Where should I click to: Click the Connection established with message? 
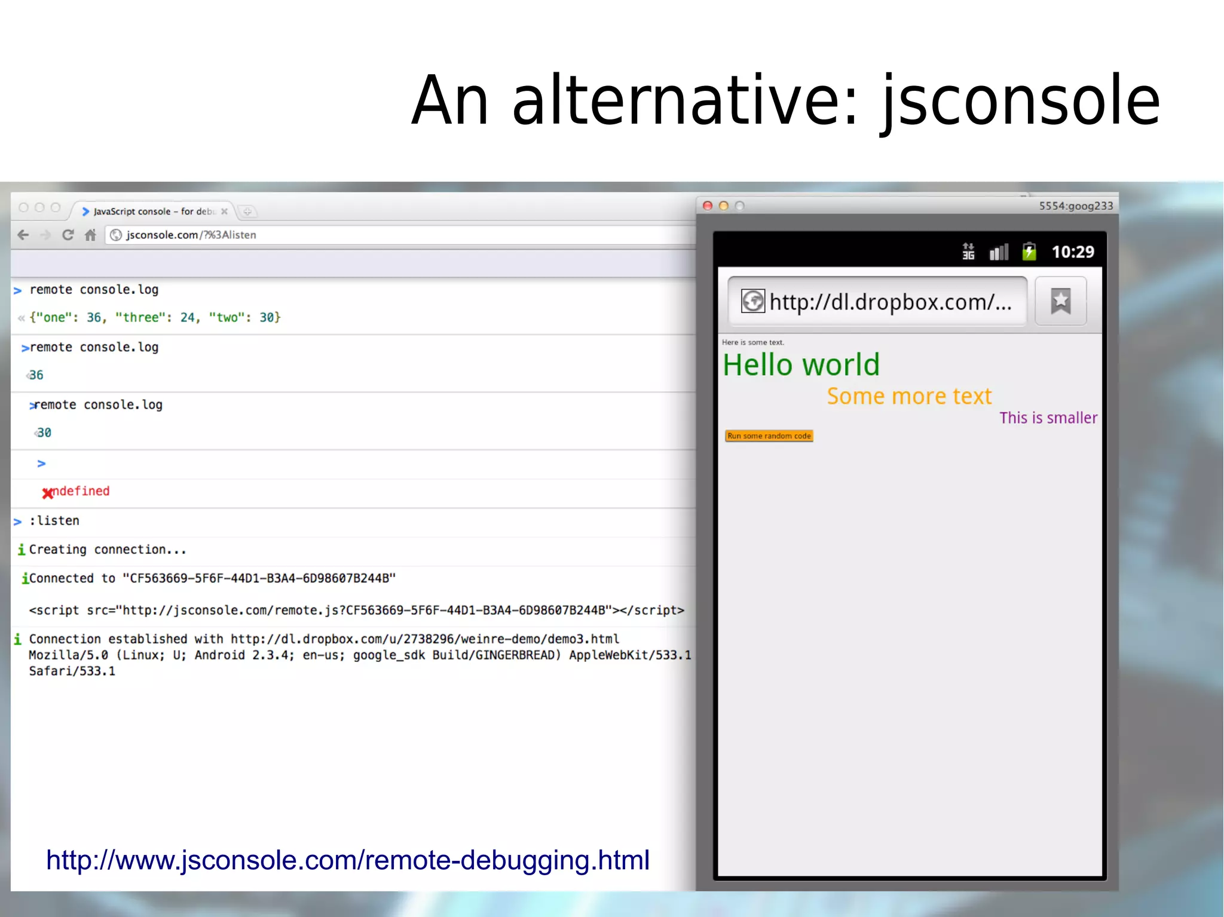click(x=324, y=639)
